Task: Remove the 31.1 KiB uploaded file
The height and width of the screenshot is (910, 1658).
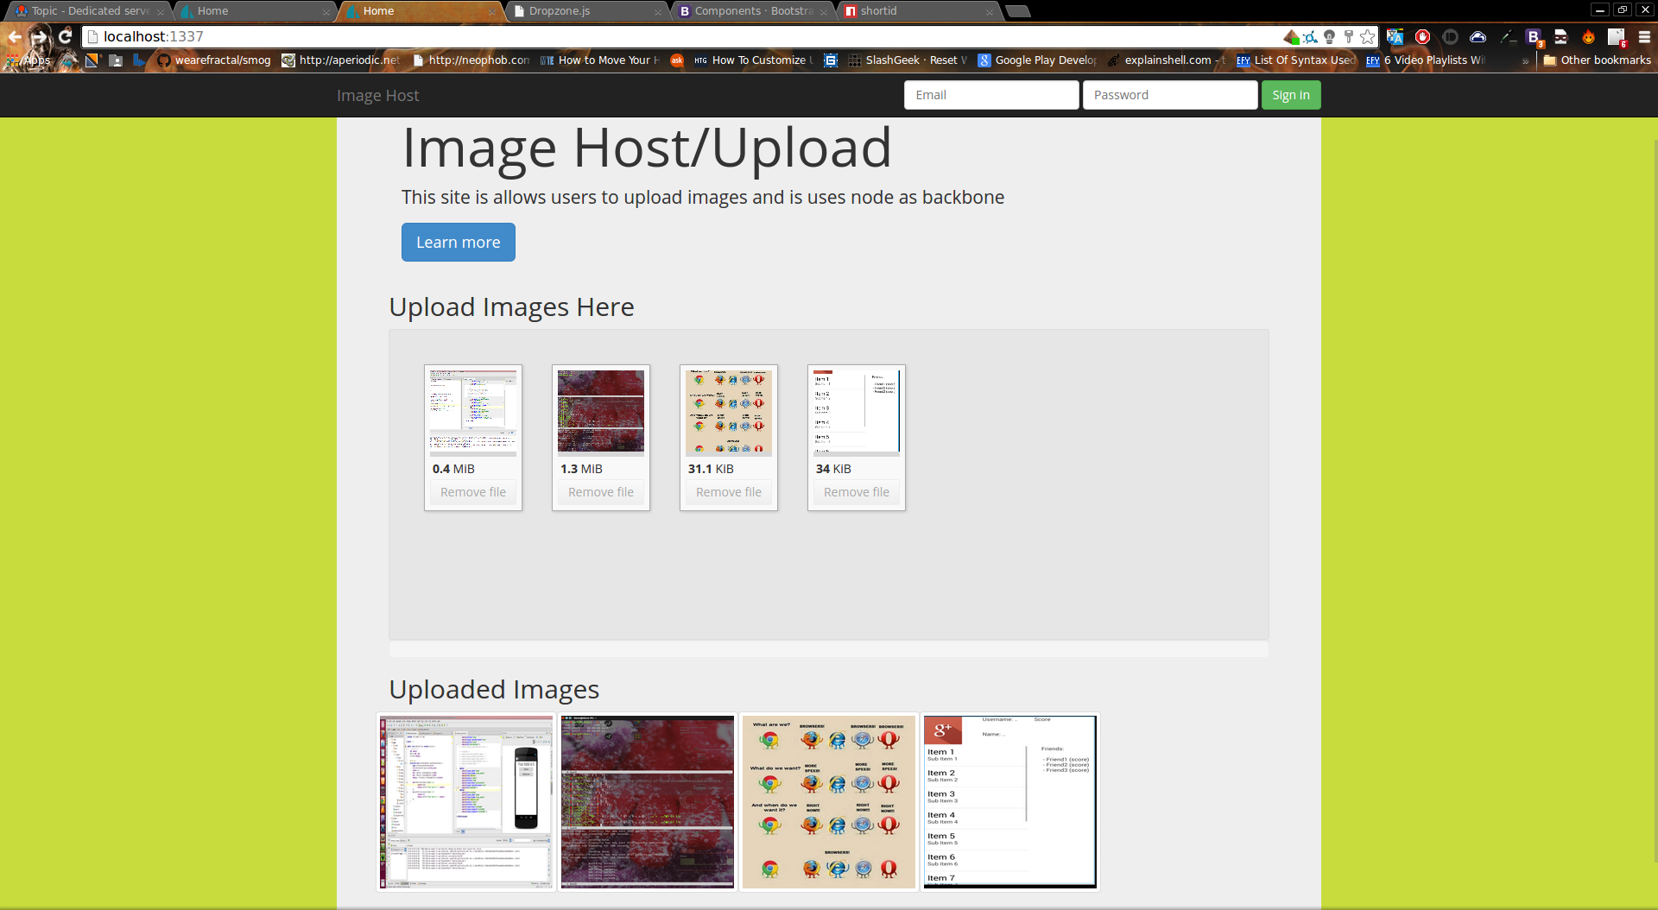Action: point(729,492)
